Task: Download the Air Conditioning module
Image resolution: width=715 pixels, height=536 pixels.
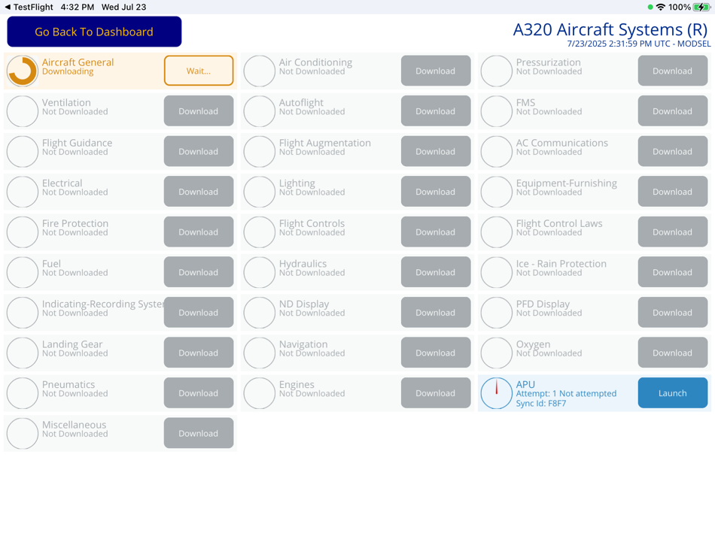Action: coord(436,71)
